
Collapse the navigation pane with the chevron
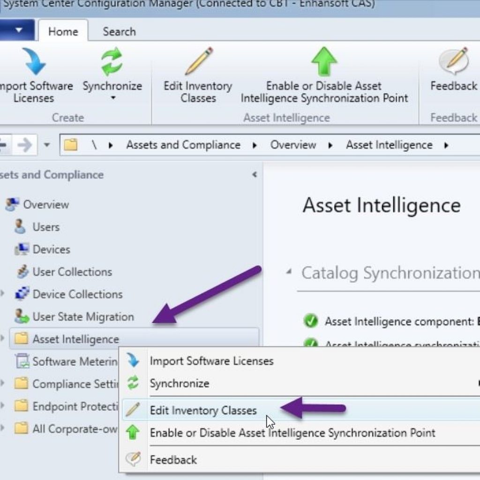coord(255,174)
